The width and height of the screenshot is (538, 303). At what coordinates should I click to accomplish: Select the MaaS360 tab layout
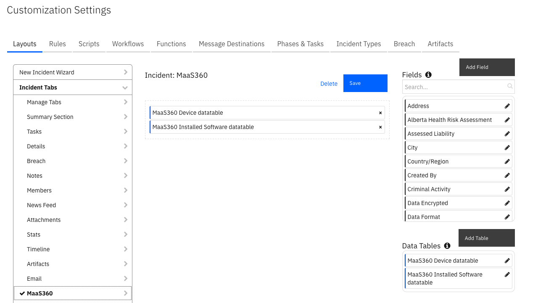73,293
